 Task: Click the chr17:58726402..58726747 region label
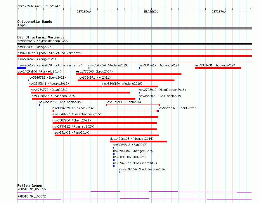pyautogui.click(x=39, y=6)
